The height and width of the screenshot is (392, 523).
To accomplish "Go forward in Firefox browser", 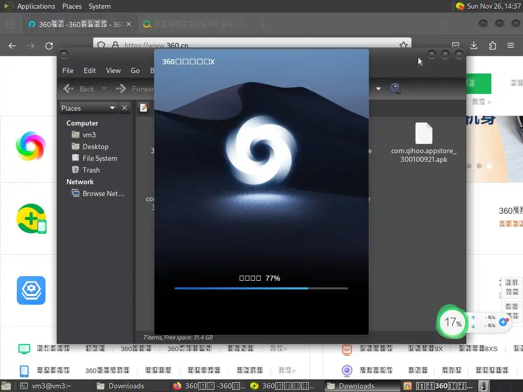I will (x=31, y=45).
